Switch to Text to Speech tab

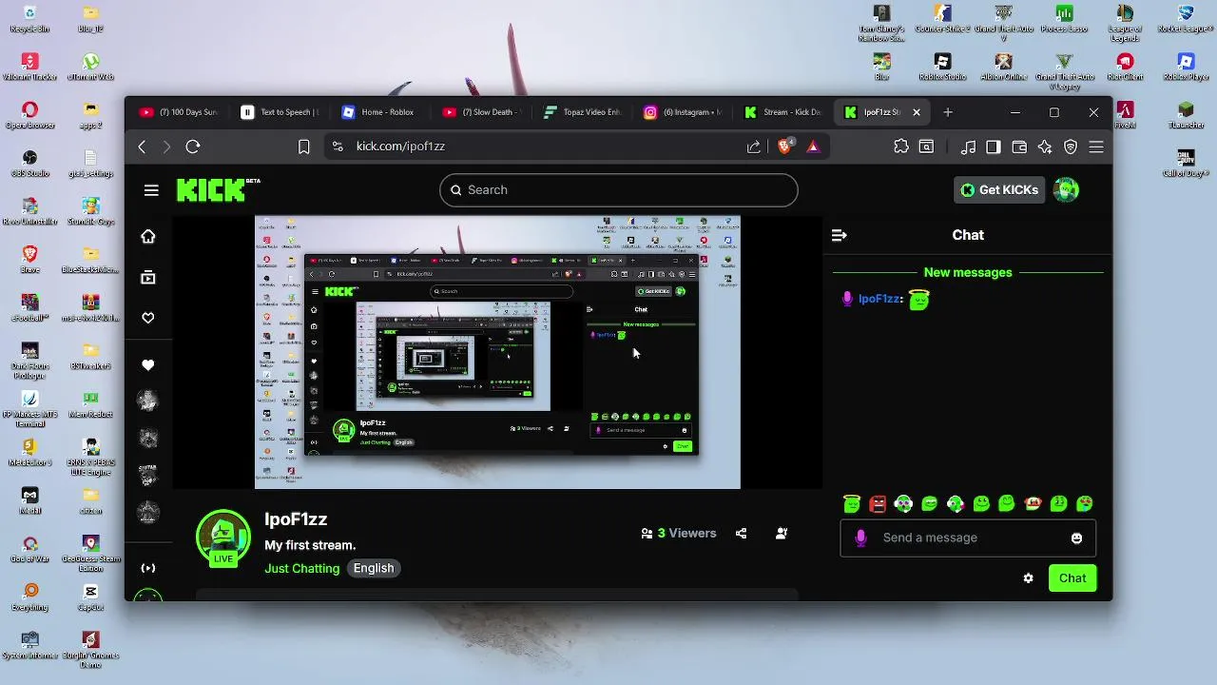(x=280, y=112)
